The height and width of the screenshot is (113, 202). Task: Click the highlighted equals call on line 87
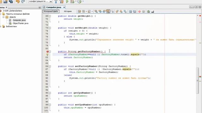[127, 69]
